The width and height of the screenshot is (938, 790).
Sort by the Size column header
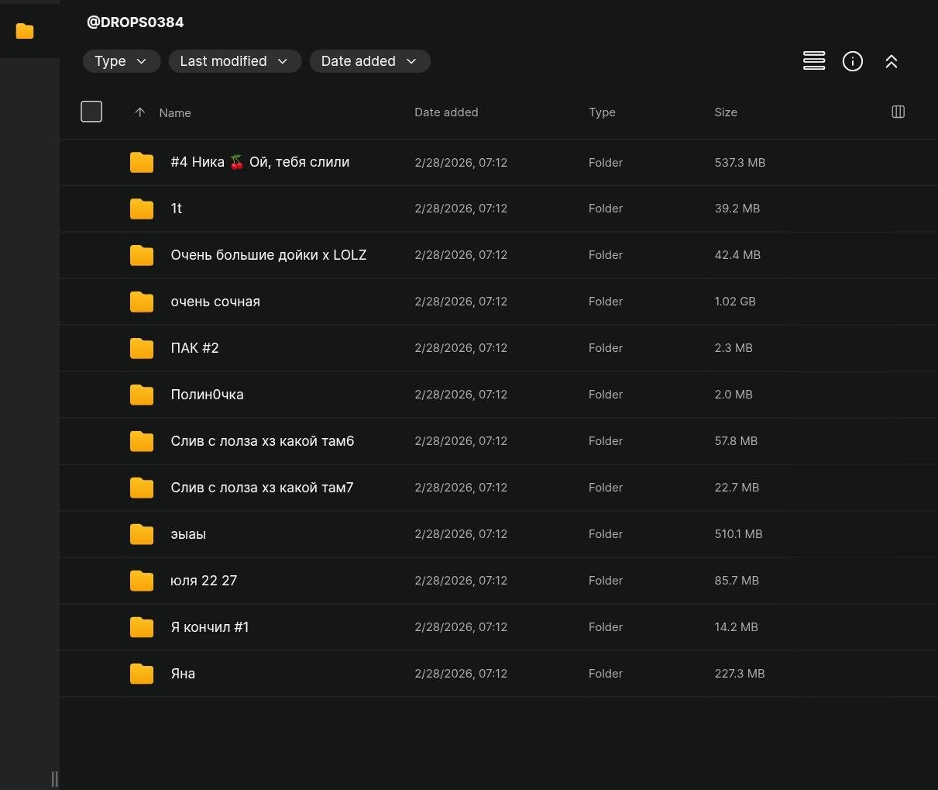pos(725,112)
